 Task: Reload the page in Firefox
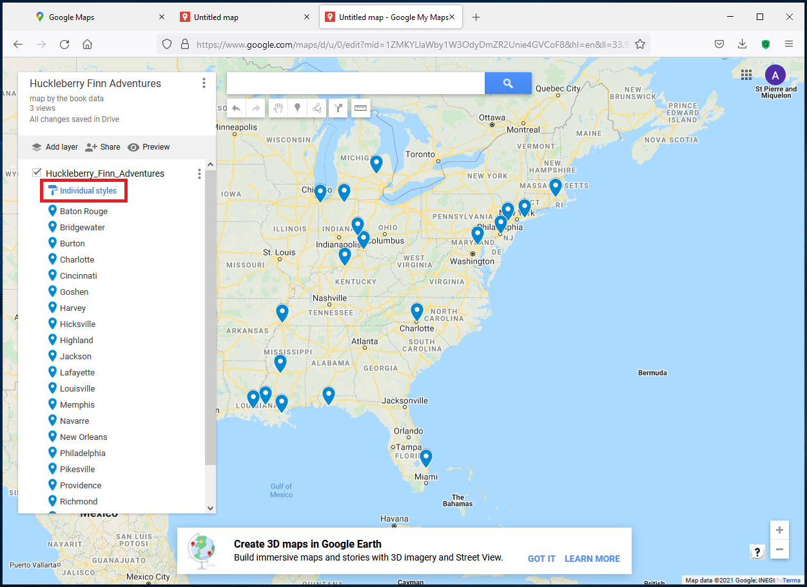tap(64, 44)
